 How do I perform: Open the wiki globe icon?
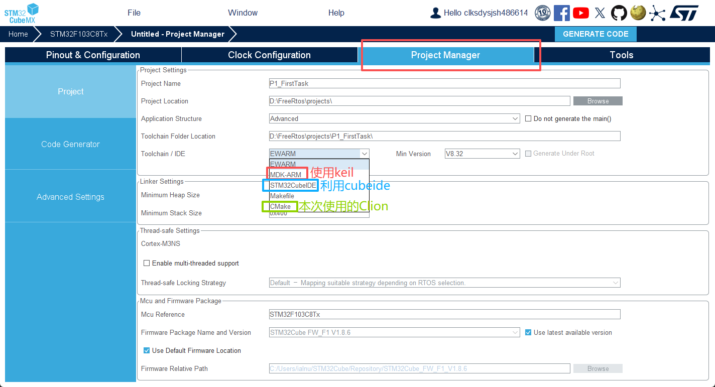point(638,13)
